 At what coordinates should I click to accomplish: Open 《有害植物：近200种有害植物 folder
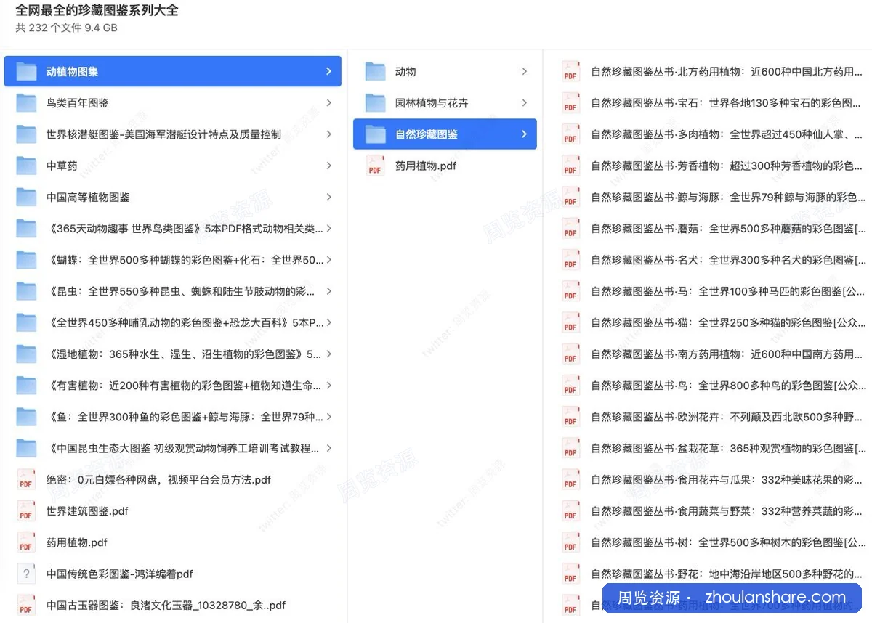pyautogui.click(x=173, y=385)
